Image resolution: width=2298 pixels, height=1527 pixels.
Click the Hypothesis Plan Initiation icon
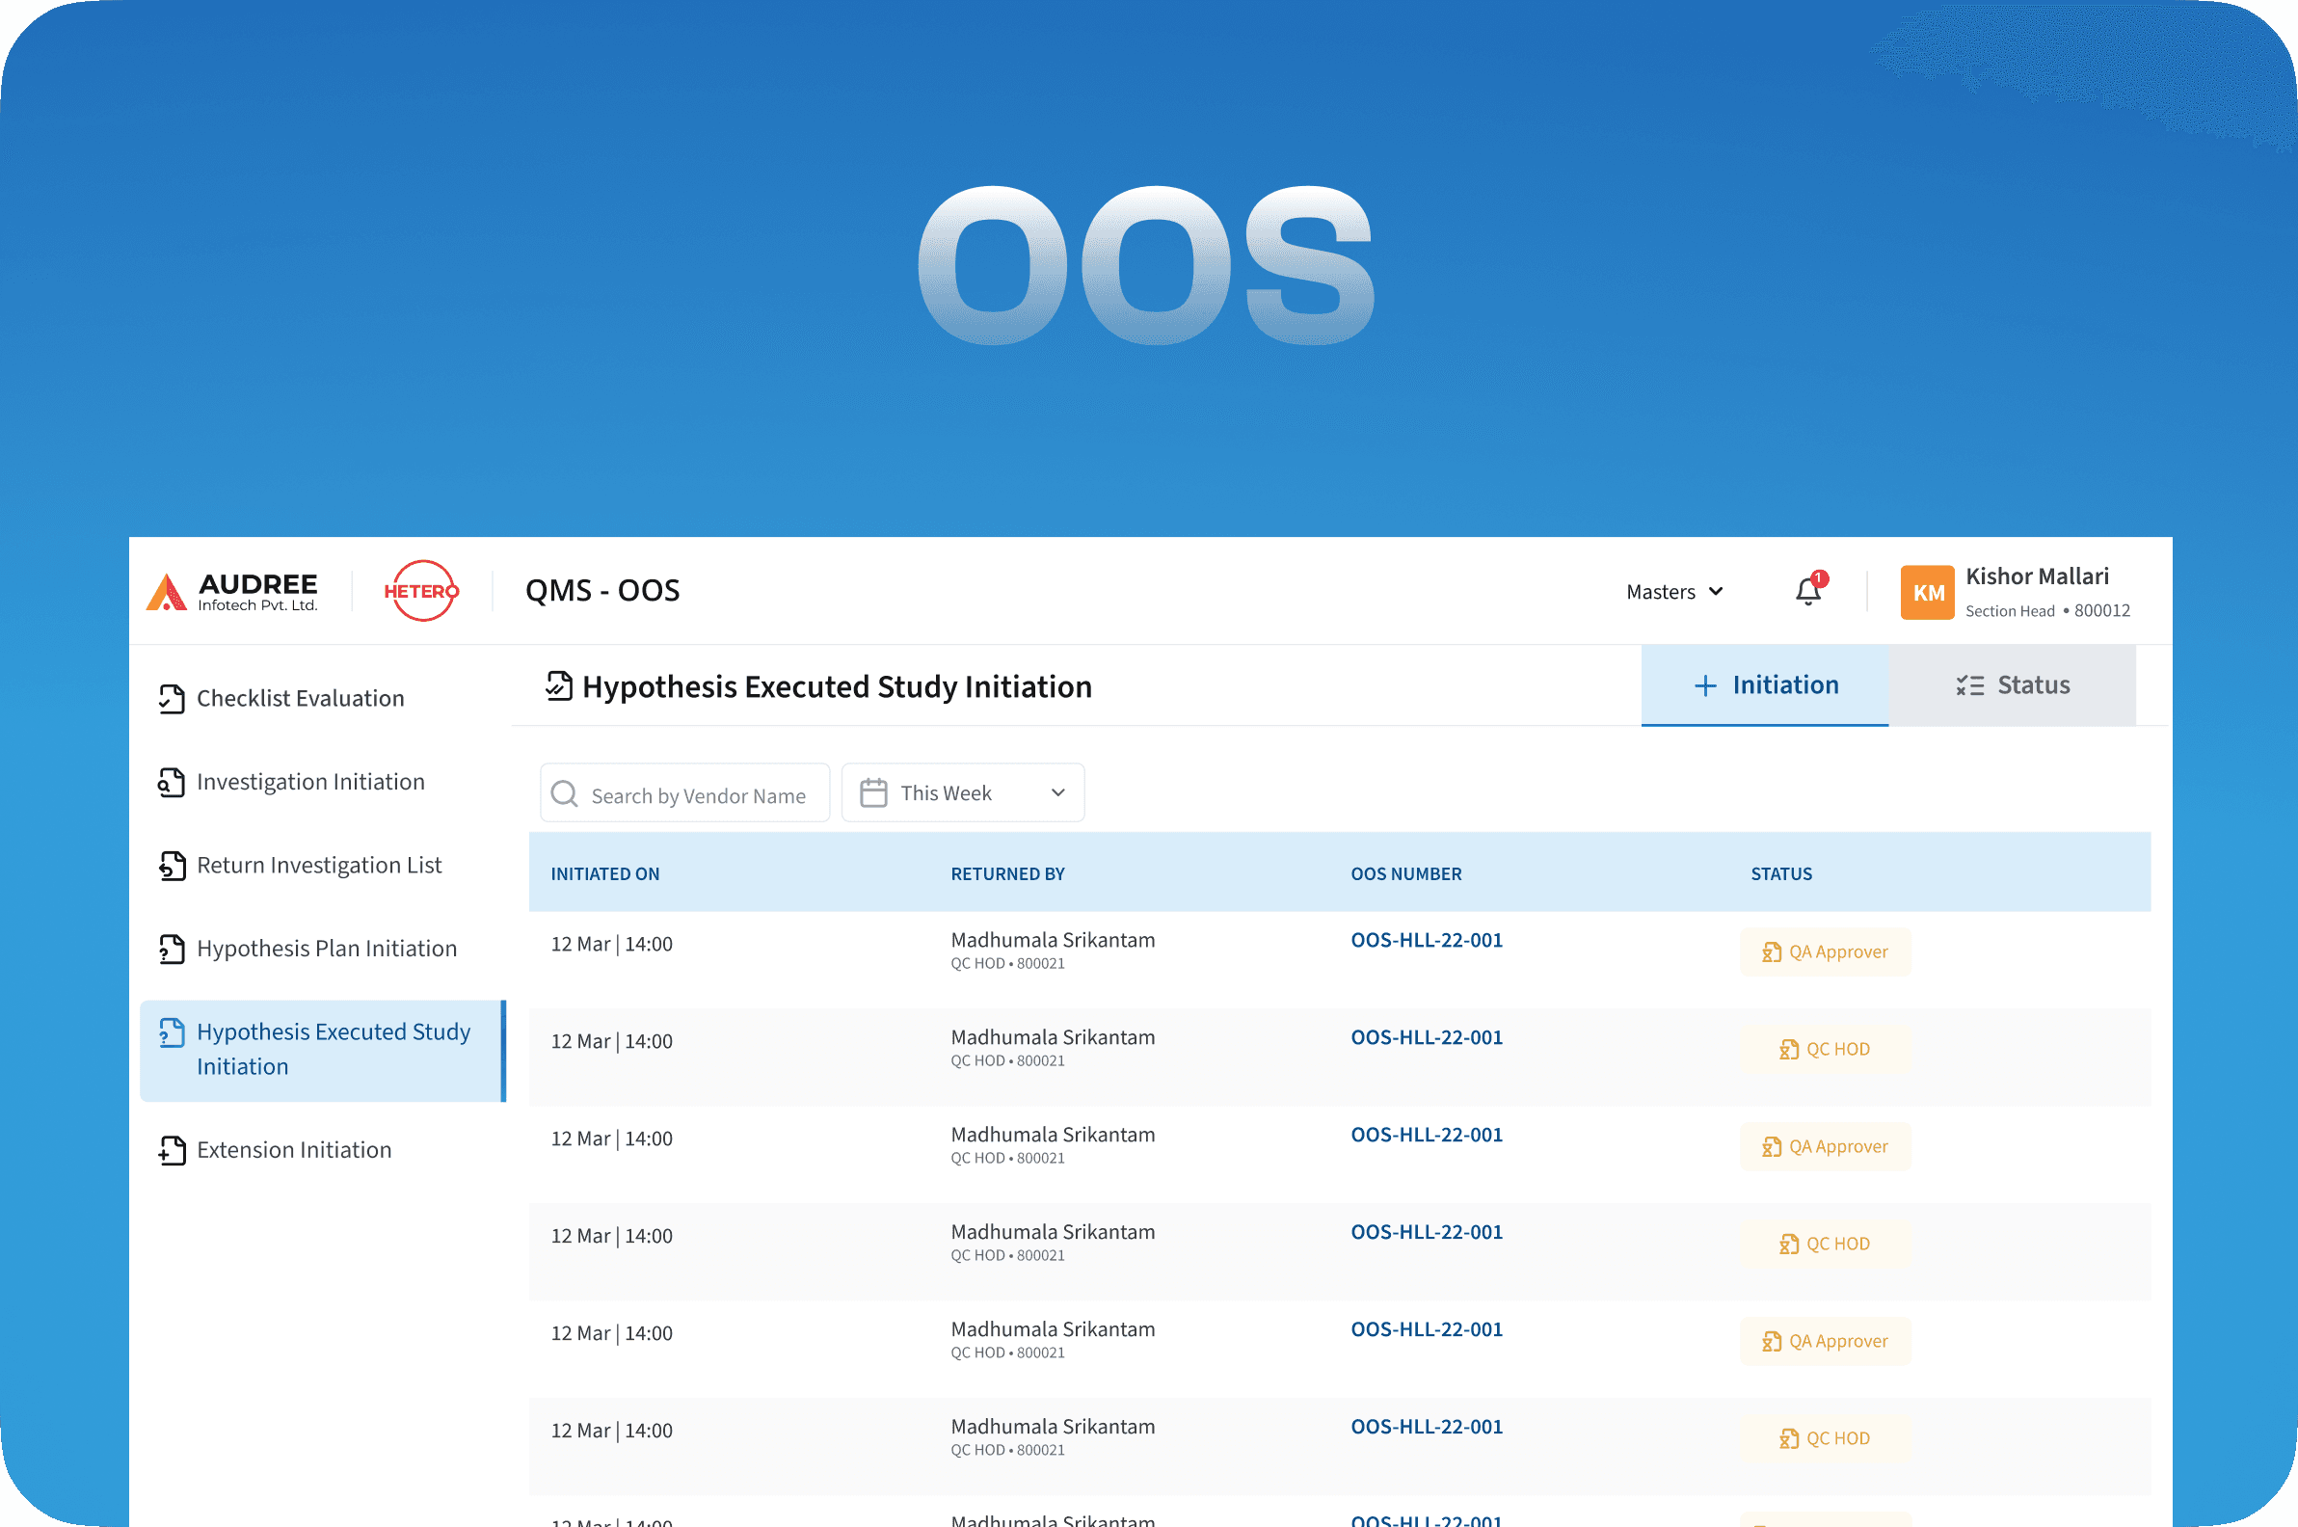[x=172, y=949]
